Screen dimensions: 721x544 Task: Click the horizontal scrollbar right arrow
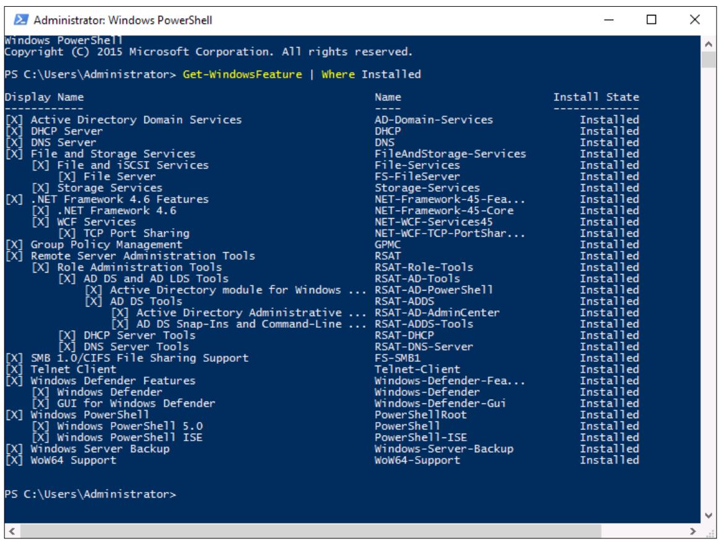[693, 531]
